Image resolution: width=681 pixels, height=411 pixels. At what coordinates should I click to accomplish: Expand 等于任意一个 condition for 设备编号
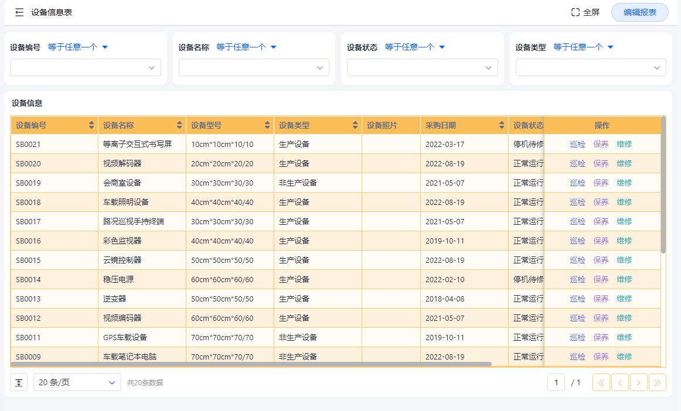[x=78, y=47]
